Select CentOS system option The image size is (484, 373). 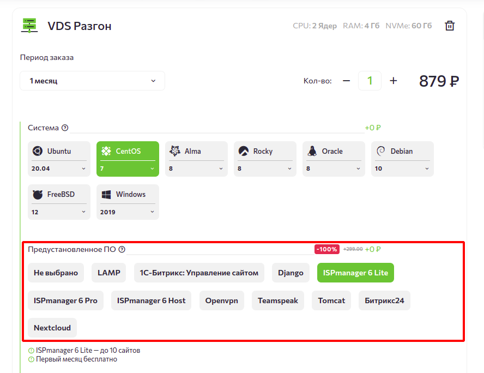[128, 151]
